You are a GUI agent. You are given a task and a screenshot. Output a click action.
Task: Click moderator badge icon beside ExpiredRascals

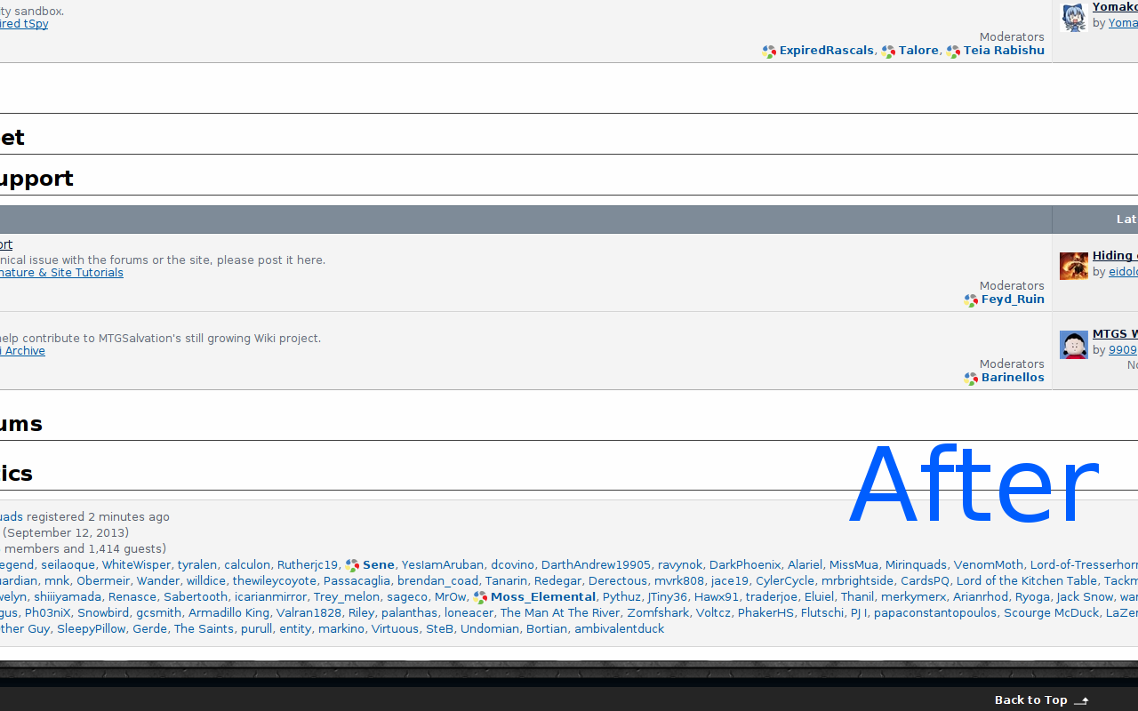tap(769, 52)
